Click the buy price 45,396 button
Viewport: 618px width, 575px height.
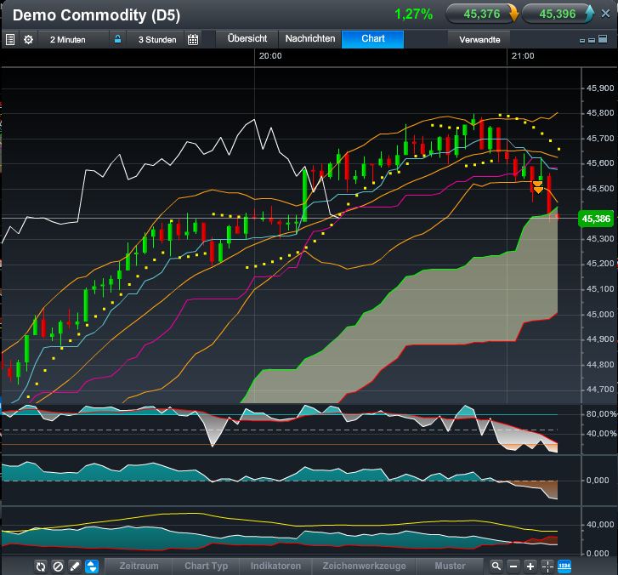tap(558, 14)
